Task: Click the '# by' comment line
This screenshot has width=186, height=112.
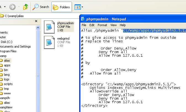Action: coord(86,63)
